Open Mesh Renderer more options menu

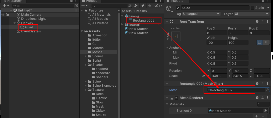(x=268, y=98)
